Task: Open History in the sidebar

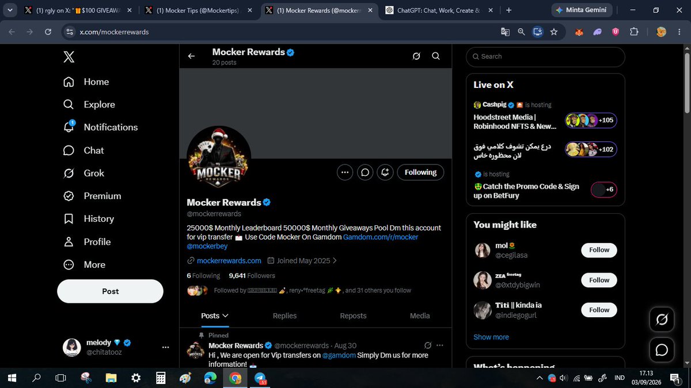Action: 89,218
